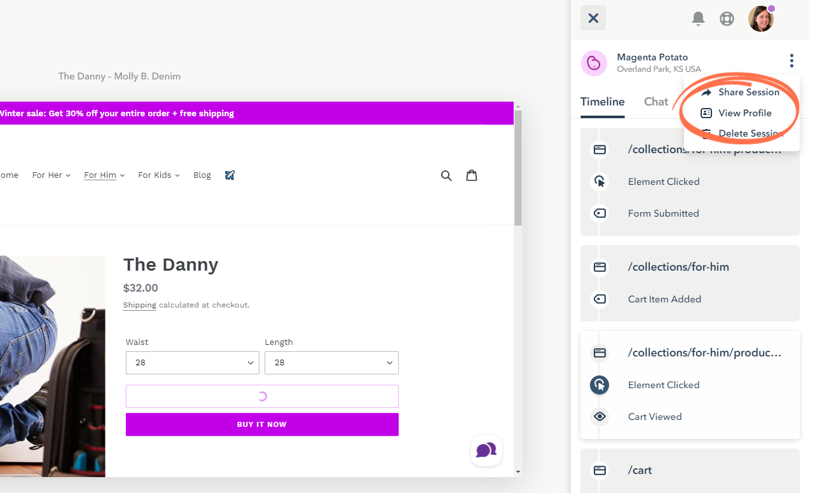Click the Magenta Potato visitor avatar
815x493 pixels.
coord(594,63)
